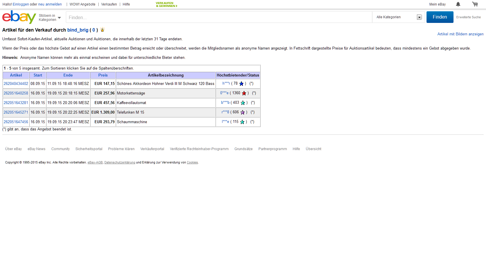Click the new-member icon beside bind_brig

[102, 30]
